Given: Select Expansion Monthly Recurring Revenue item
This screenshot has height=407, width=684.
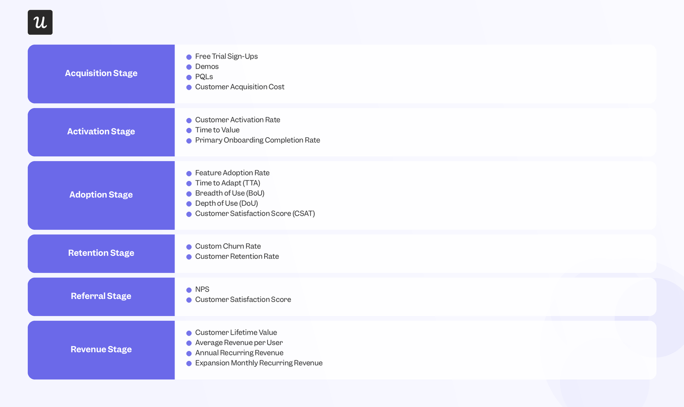Looking at the screenshot, I should 259,363.
